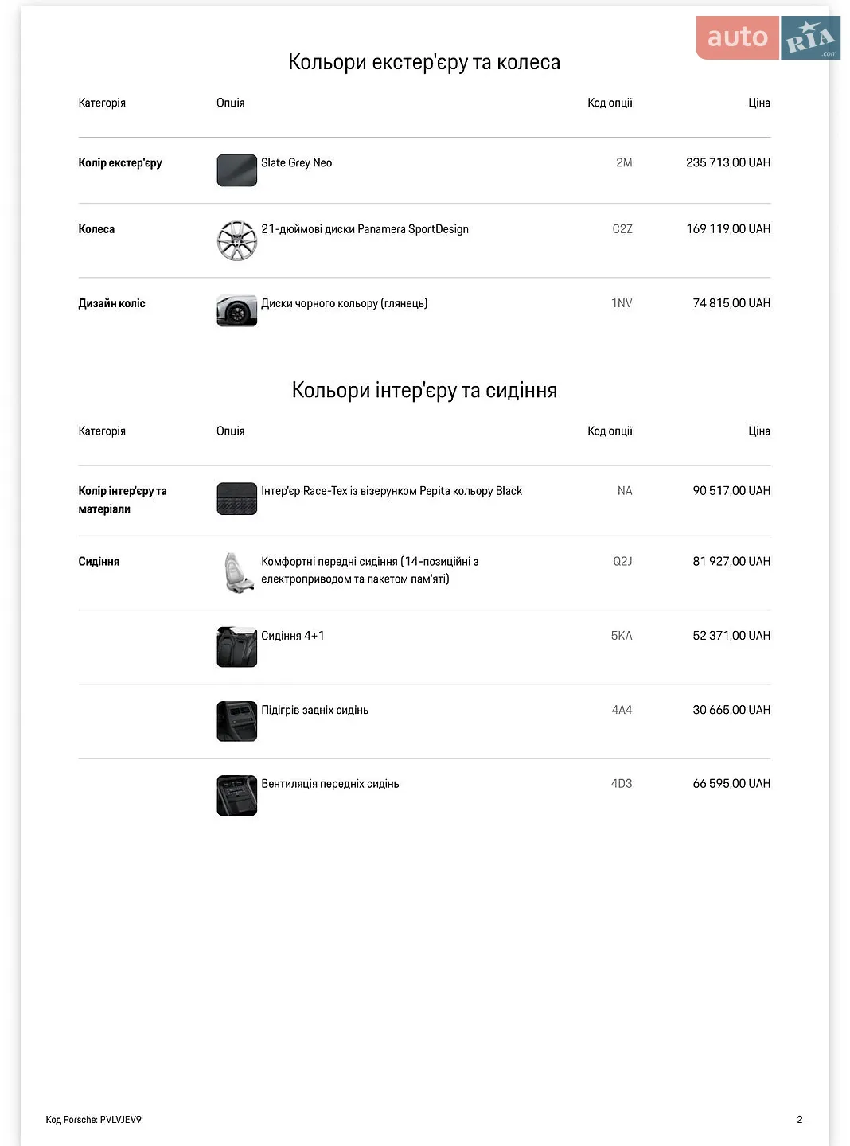Screen dimensions: 850x1146
Task: Click the price 90 517,00 UAH
Action: click(x=731, y=491)
